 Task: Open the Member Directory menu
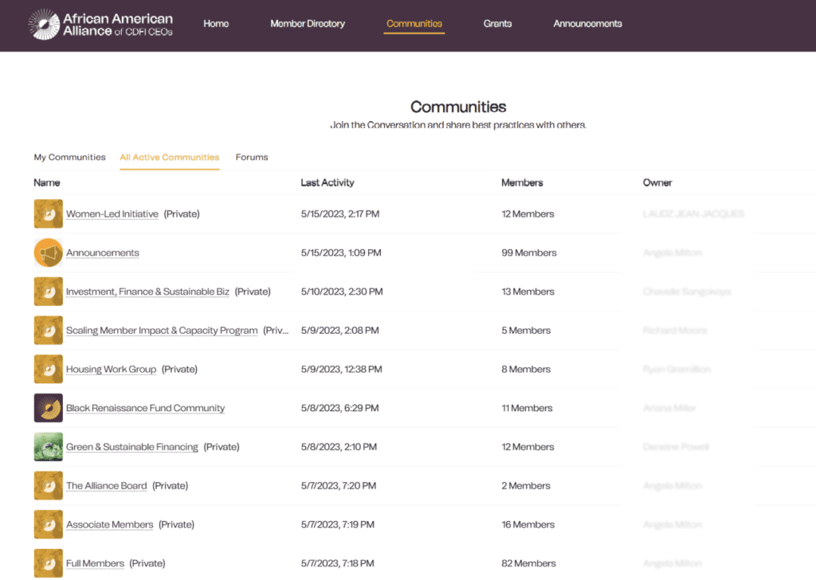coord(308,24)
